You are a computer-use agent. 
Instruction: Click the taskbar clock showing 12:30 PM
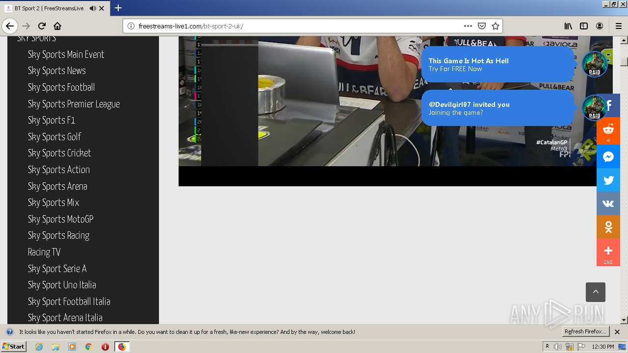603,347
